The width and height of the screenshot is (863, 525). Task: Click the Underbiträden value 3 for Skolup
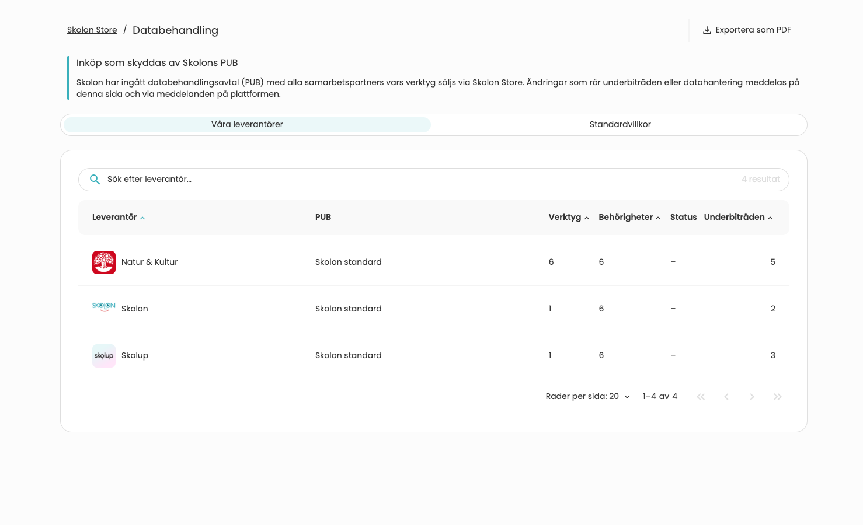[772, 355]
